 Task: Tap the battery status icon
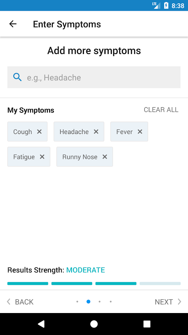click(x=166, y=5)
